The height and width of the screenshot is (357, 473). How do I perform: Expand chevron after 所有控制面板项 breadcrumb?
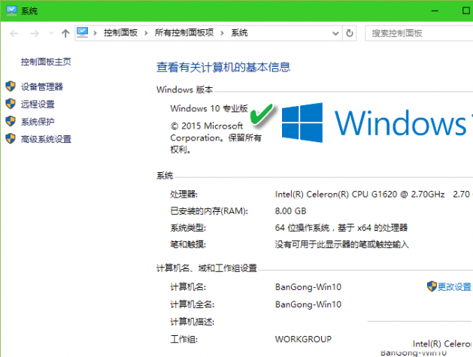coord(222,33)
